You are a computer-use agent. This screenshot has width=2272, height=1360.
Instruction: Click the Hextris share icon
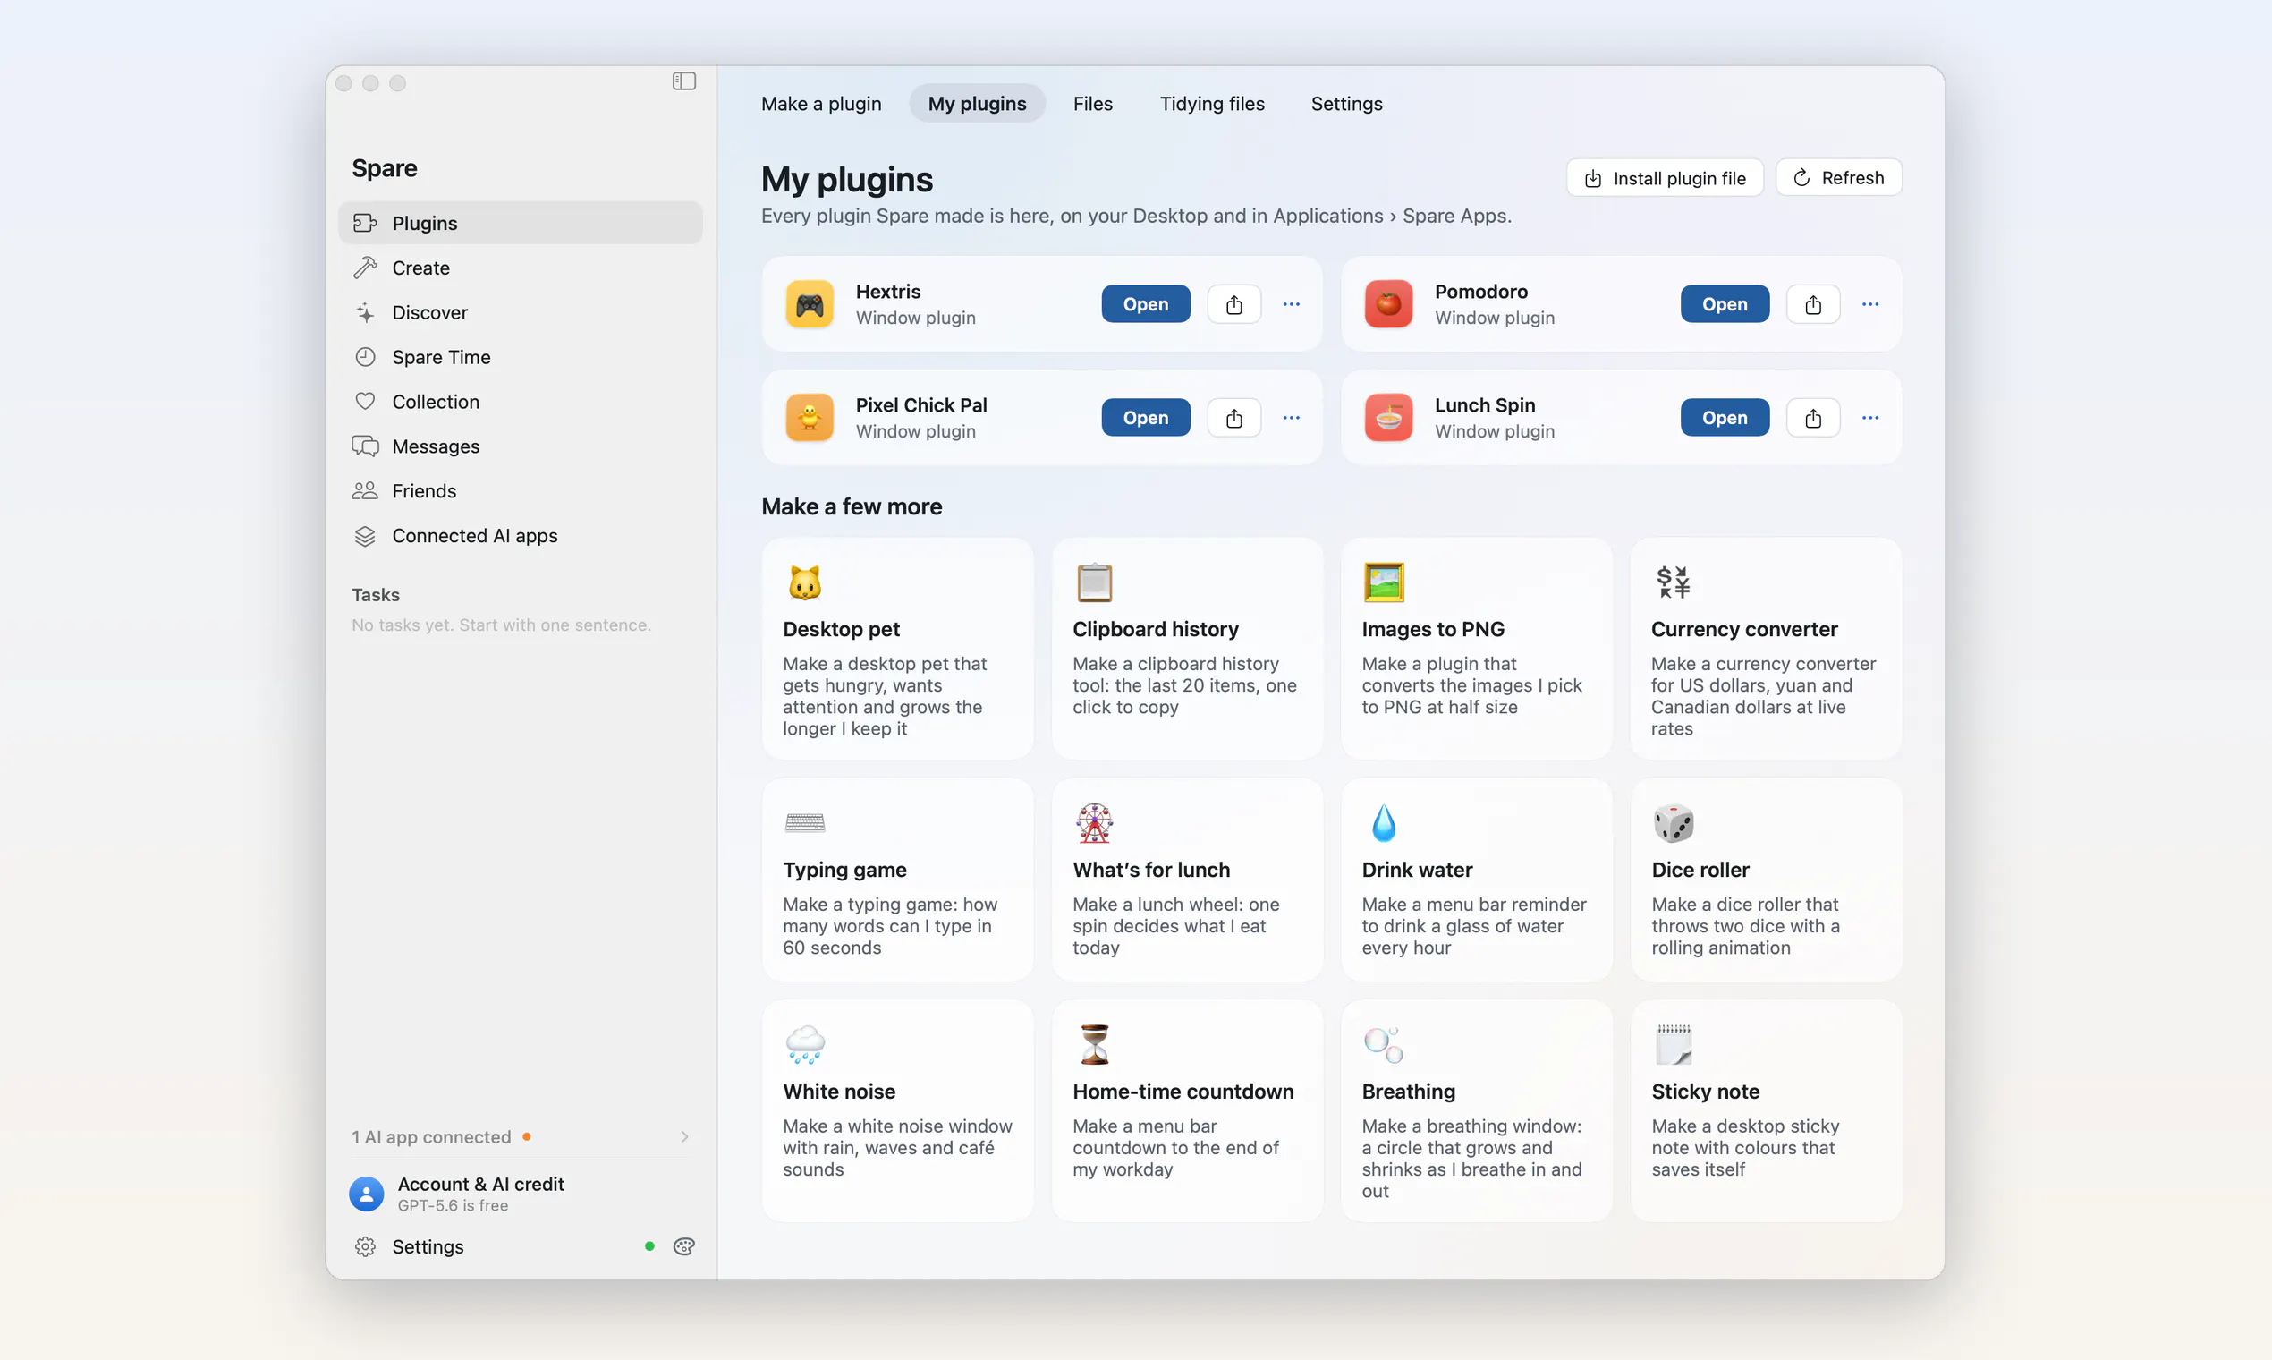[1234, 304]
